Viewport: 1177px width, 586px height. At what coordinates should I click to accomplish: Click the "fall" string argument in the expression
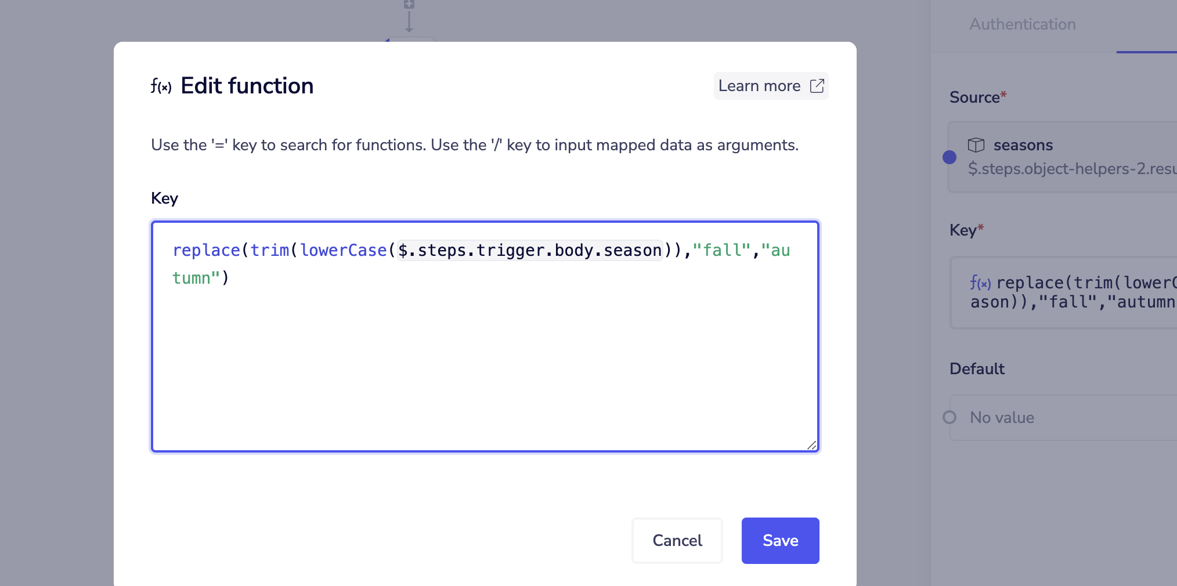[x=721, y=250]
